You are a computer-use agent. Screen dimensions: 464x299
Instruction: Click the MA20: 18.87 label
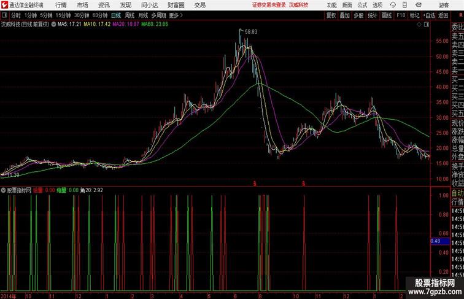tap(125, 25)
